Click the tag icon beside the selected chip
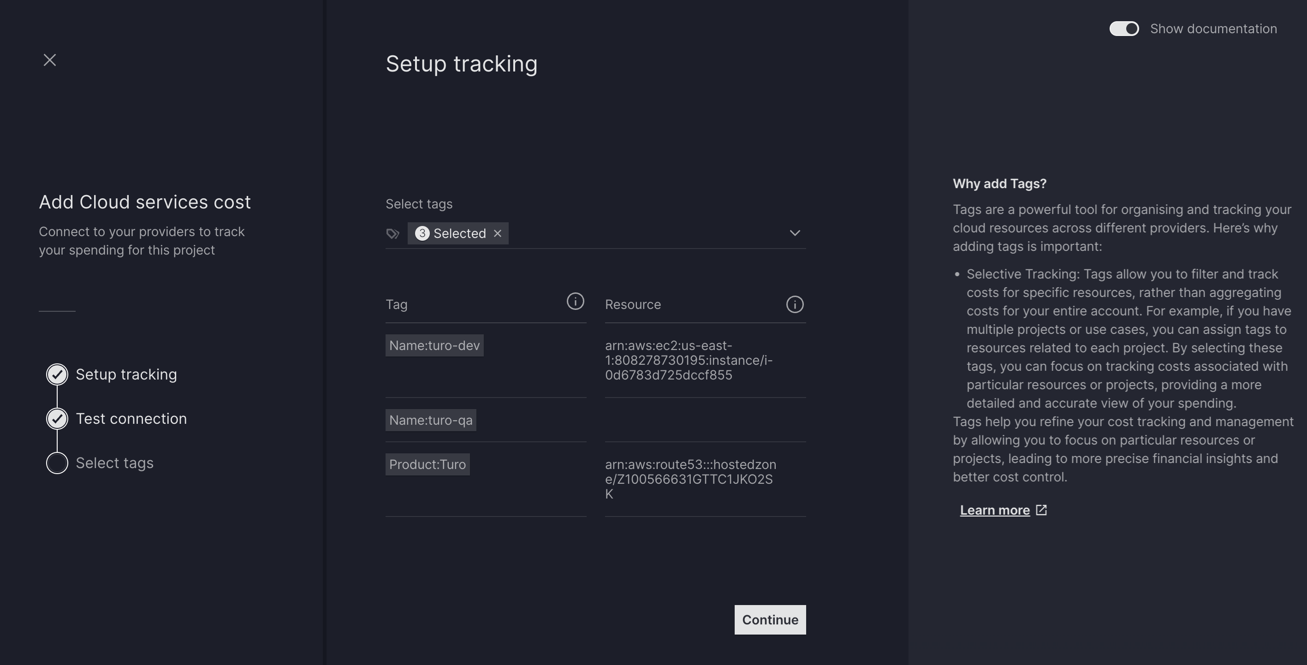 coord(393,233)
